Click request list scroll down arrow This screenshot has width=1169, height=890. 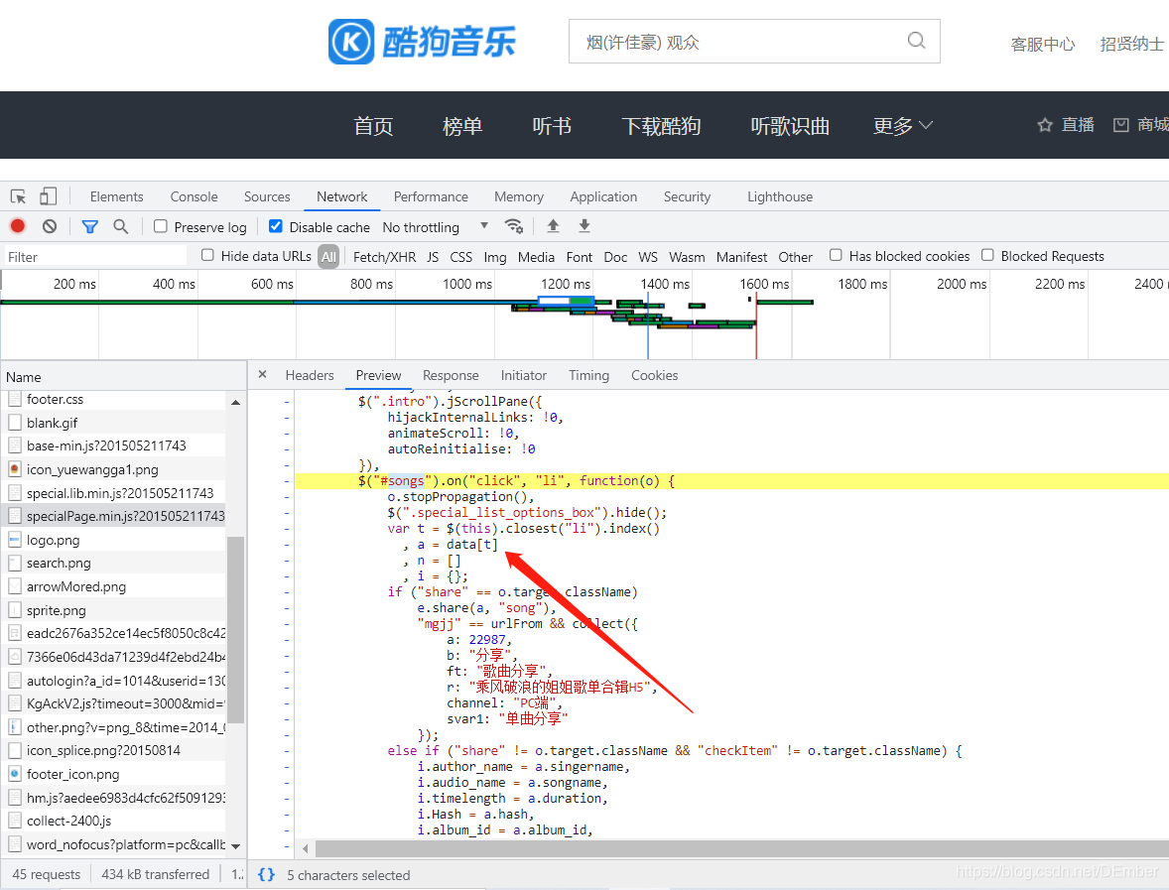pos(235,846)
